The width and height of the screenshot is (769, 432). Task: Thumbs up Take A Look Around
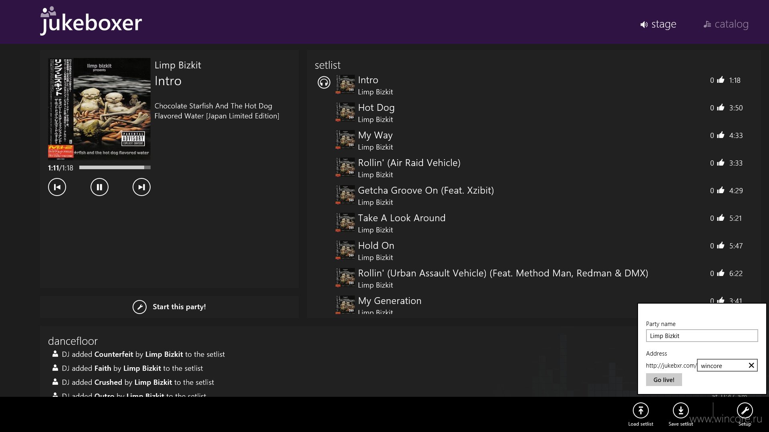click(721, 218)
